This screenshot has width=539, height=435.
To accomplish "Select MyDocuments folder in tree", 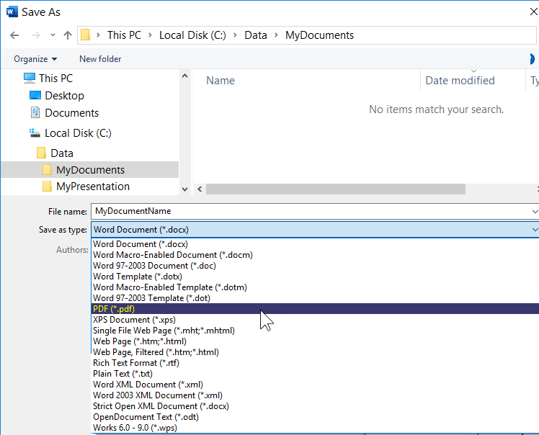I will click(90, 170).
